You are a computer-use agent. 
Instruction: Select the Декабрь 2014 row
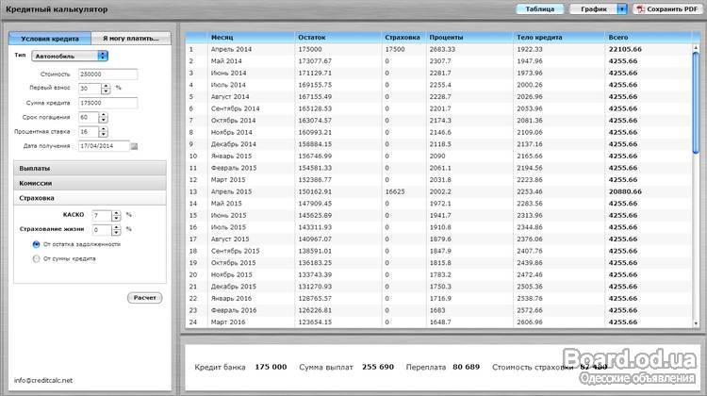tap(438, 144)
